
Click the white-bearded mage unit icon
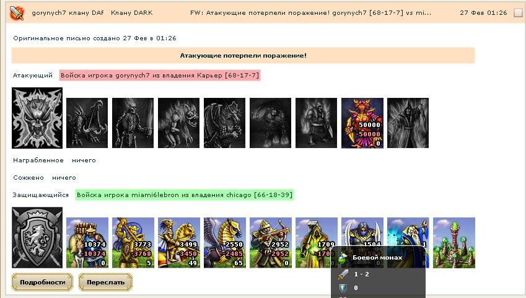coord(408,232)
